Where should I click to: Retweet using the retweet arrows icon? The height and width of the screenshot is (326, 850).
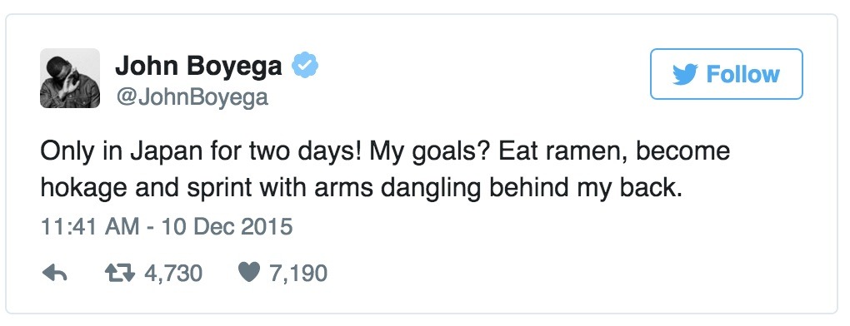tap(119, 274)
